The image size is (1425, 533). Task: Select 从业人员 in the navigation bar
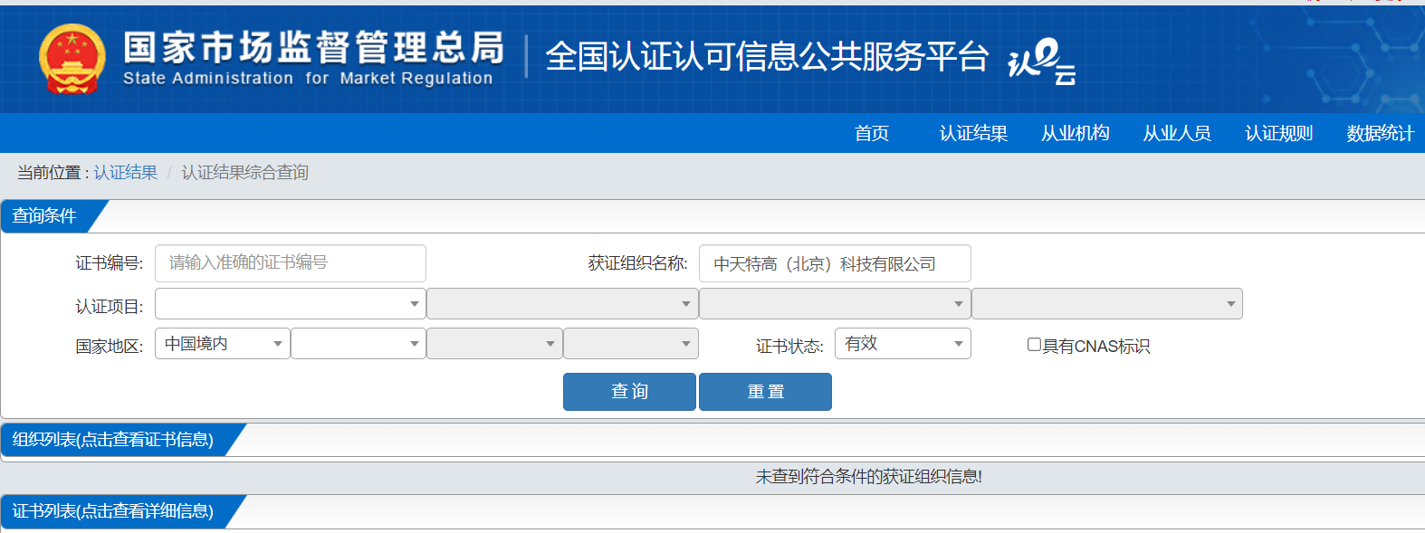(1177, 133)
